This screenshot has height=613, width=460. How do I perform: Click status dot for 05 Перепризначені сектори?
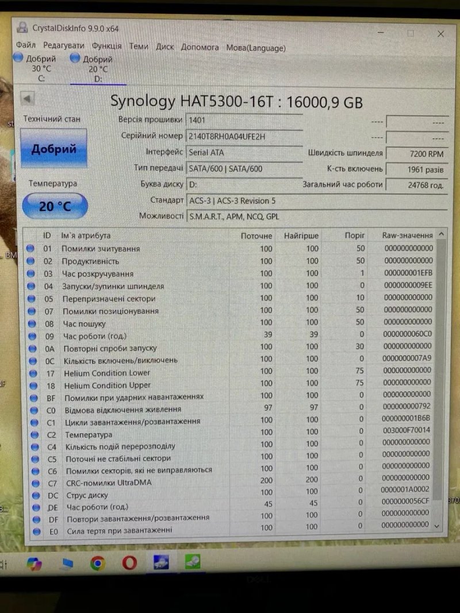point(32,298)
